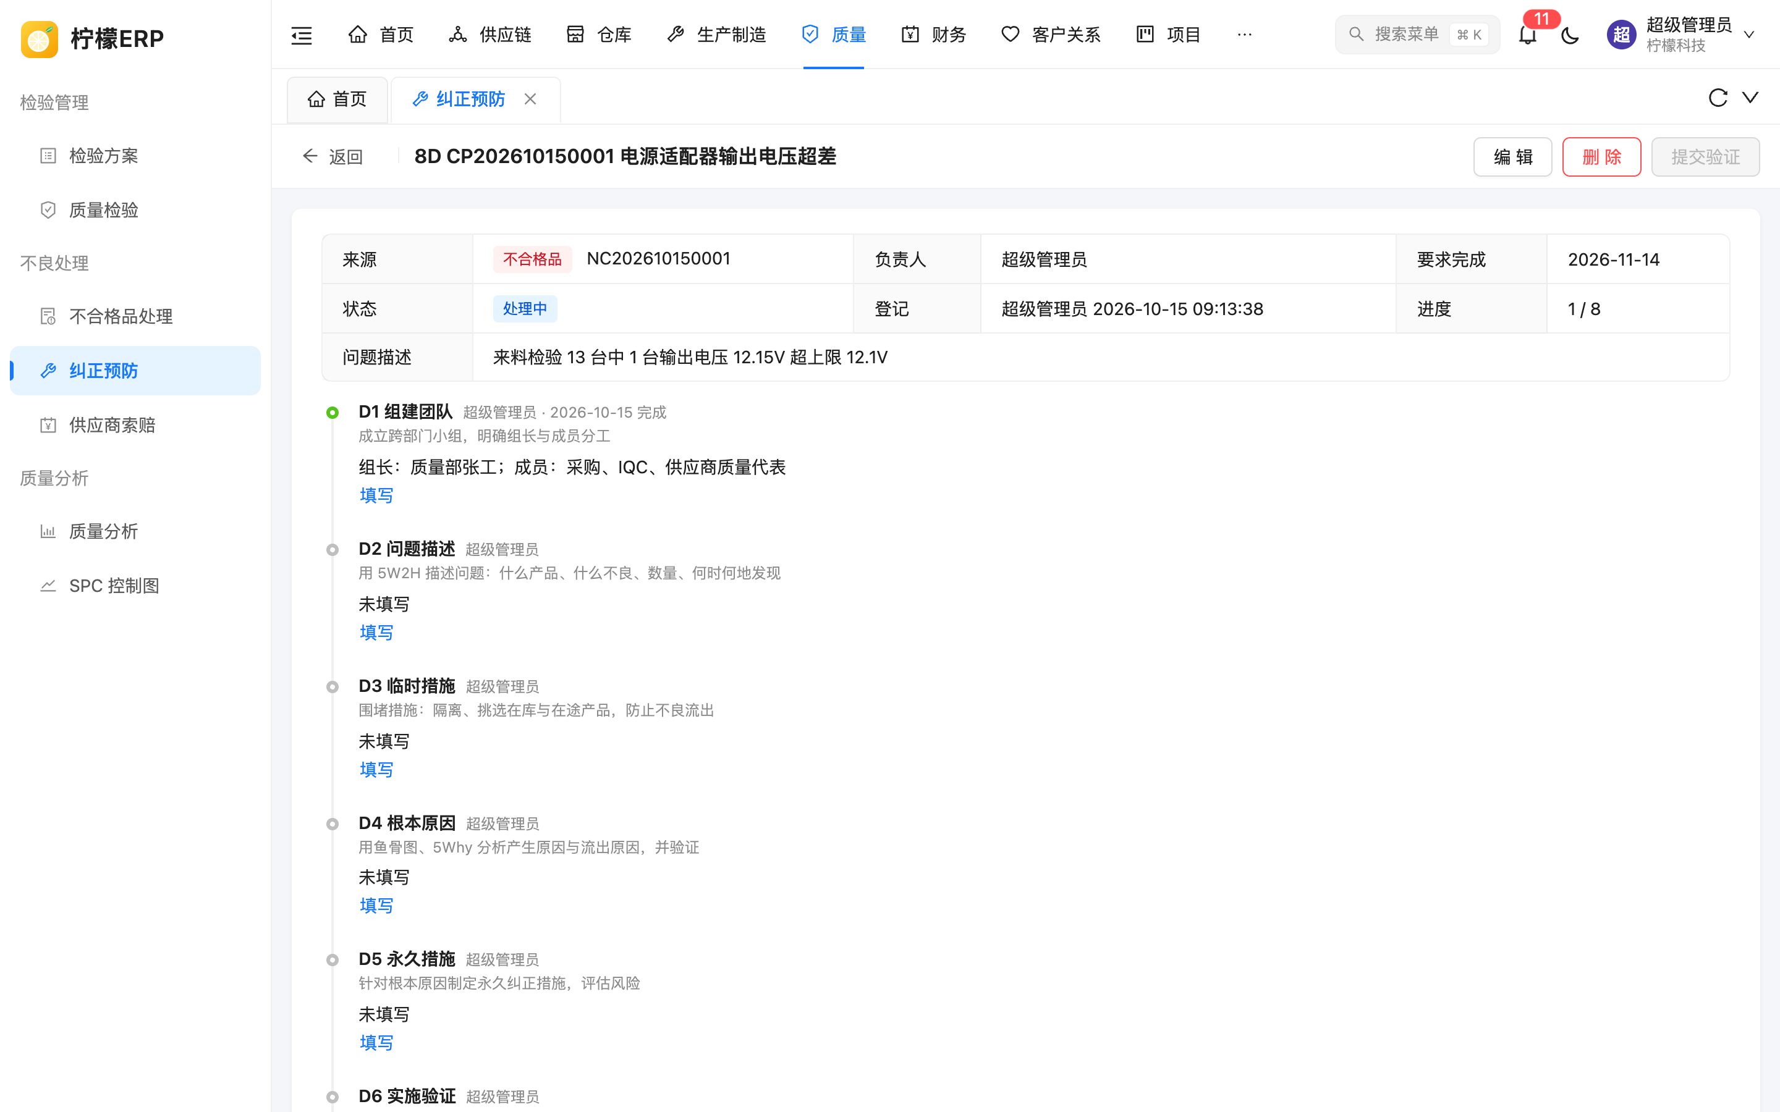Image resolution: width=1780 pixels, height=1112 pixels.
Task: Close the 纠正预防 tab
Action: (x=530, y=99)
